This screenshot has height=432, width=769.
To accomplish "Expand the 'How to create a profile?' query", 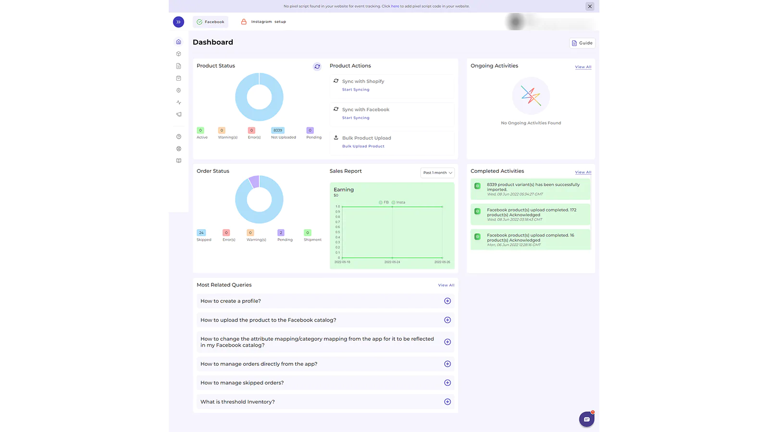I will 447,301.
